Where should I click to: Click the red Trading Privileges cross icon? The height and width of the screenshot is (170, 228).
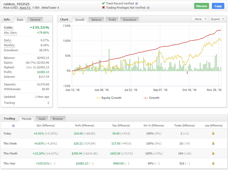point(103,8)
